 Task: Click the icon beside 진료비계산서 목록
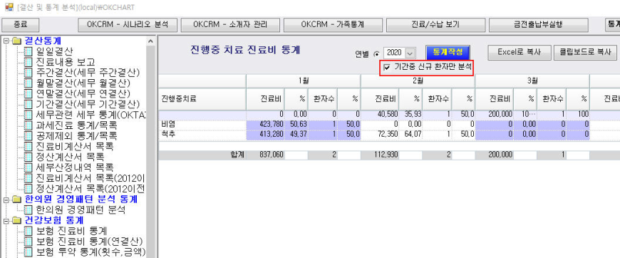(x=28, y=146)
